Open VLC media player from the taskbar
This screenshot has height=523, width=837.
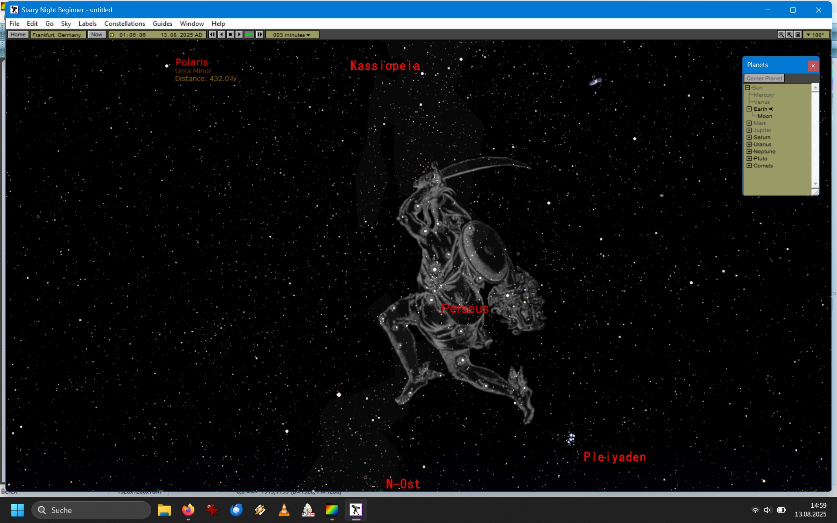[x=284, y=510]
